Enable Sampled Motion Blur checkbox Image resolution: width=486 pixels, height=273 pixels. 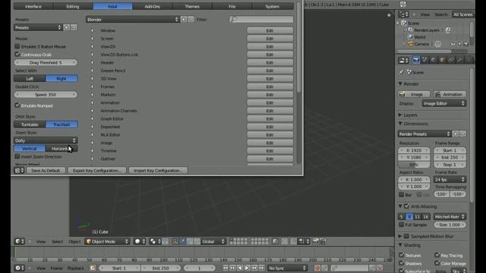pyautogui.click(x=407, y=236)
